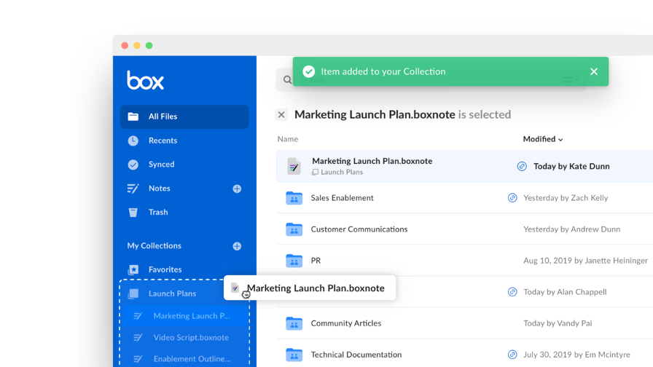Sort by the Name column header
The image size is (653, 367).
pyautogui.click(x=288, y=139)
